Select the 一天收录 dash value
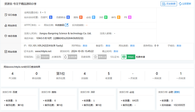This screenshot has height=112, width=195. 133,74
